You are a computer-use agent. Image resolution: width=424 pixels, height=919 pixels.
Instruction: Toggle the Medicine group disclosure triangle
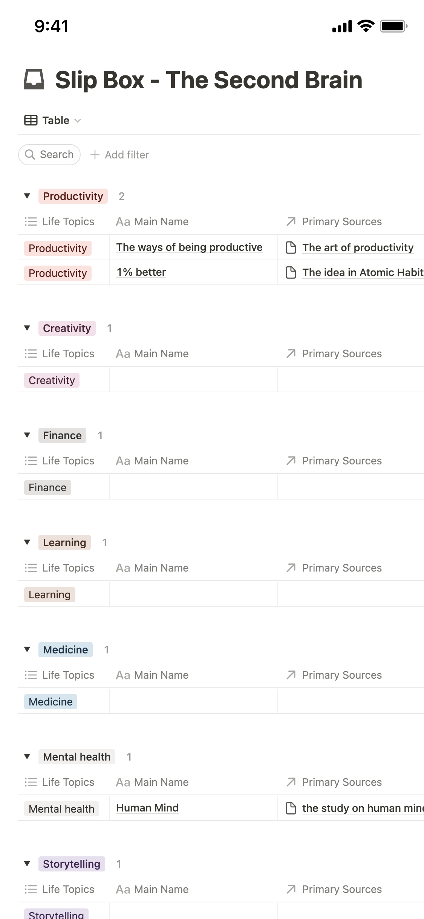pyautogui.click(x=27, y=649)
